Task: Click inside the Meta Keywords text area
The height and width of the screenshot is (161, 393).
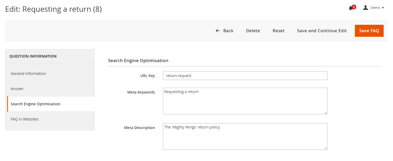Action: tap(245, 101)
